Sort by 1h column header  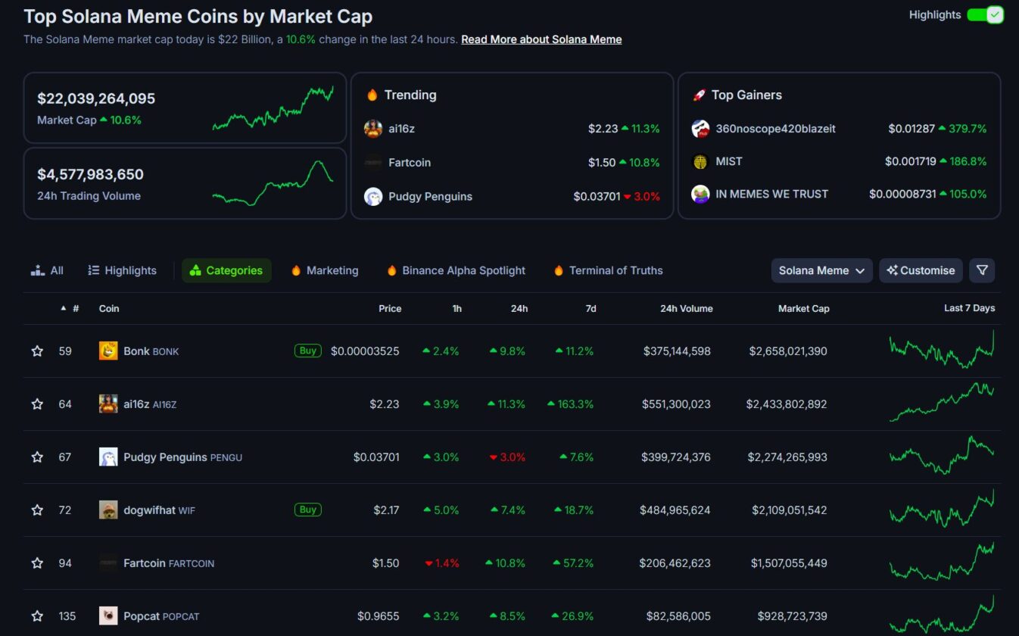point(457,309)
